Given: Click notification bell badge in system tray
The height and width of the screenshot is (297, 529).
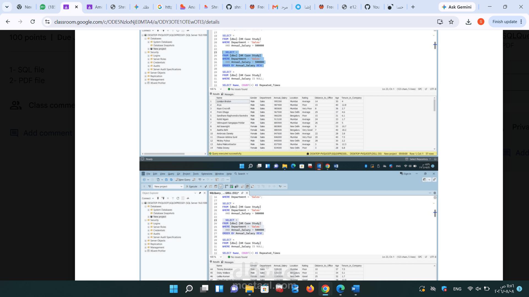Looking at the screenshot, I should [519, 289].
